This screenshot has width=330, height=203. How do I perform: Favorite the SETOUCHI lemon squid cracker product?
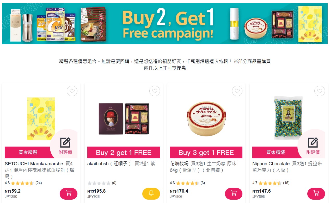pos(72,91)
